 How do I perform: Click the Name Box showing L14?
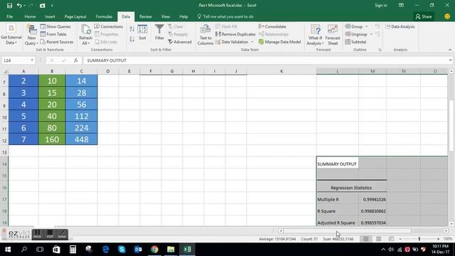16,60
